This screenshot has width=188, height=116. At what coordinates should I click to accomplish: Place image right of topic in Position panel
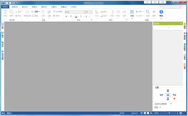174,95
